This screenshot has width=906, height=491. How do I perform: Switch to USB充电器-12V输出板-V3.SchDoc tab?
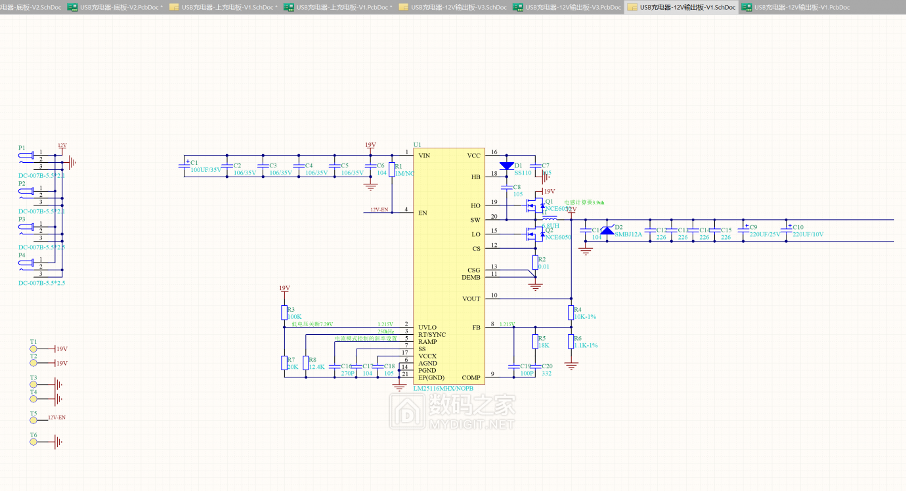coord(452,7)
